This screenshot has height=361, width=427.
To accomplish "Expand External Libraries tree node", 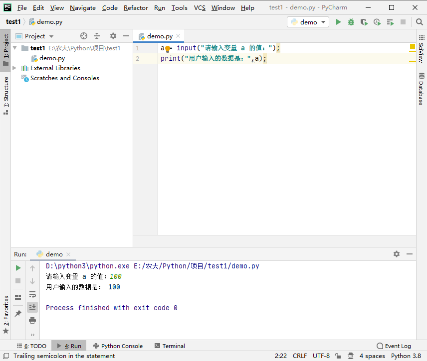I will pos(14,68).
